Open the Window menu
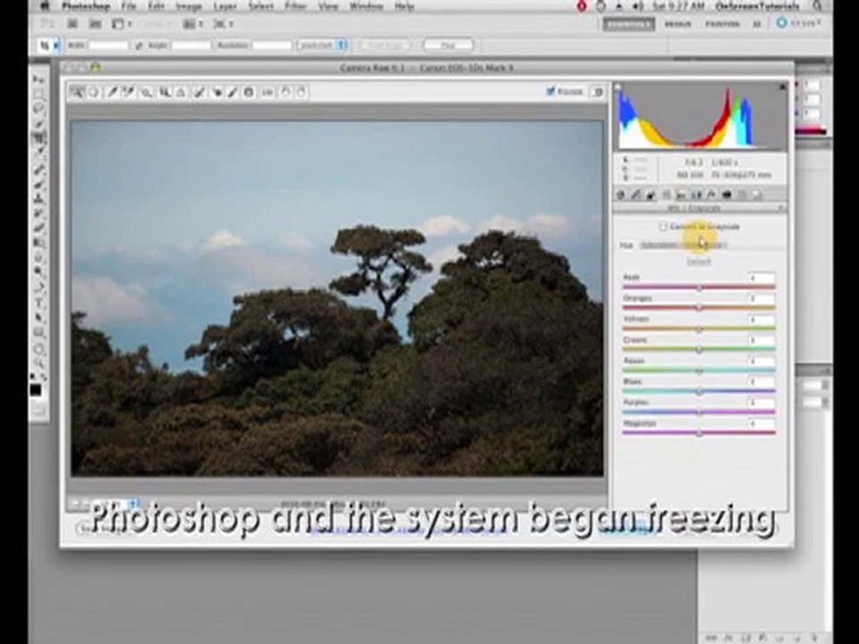Screen dimensions: 859x644 click(x=366, y=6)
